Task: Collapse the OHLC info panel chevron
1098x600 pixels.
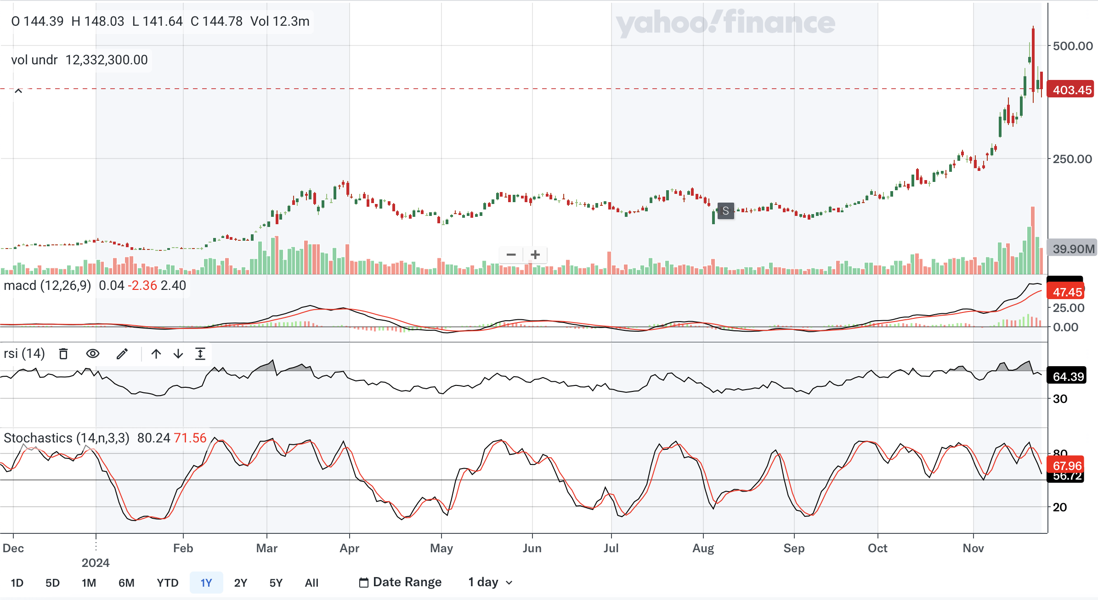Action: [x=18, y=91]
